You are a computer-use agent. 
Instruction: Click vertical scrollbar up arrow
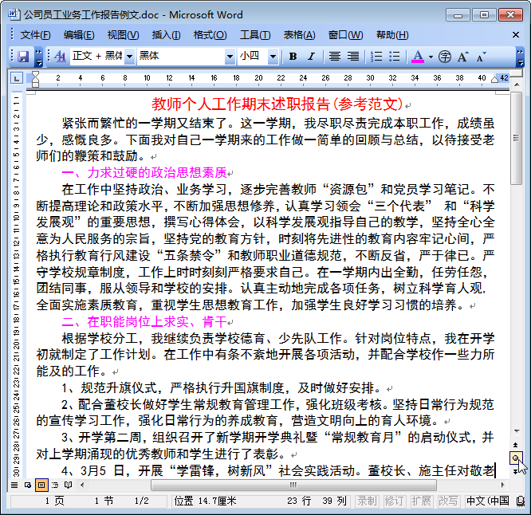[x=517, y=85]
